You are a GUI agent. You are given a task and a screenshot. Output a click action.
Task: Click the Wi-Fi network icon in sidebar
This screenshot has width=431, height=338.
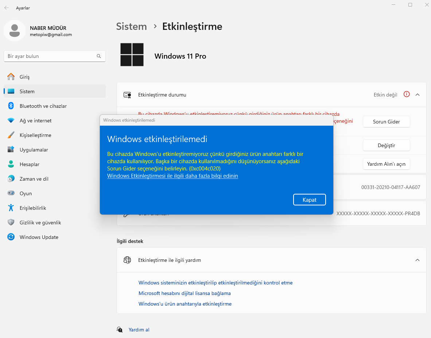[11, 120]
